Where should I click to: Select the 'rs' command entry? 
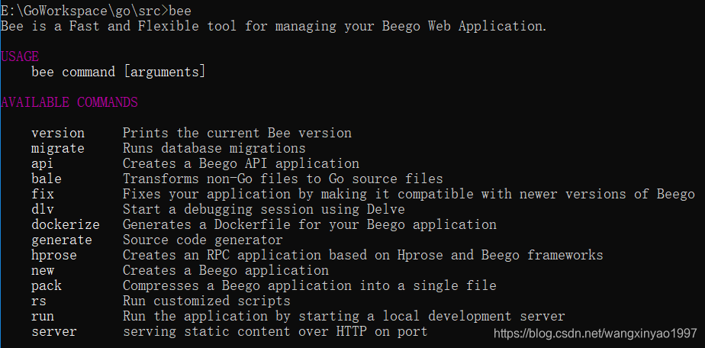click(x=39, y=301)
